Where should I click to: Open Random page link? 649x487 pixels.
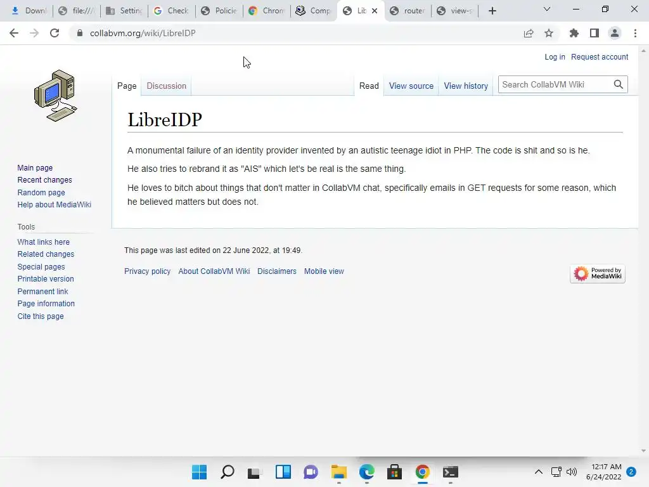coord(41,192)
